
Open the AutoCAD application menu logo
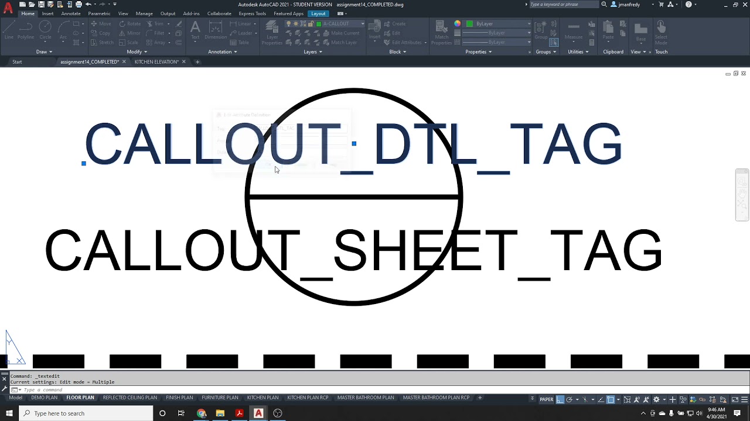coord(8,8)
